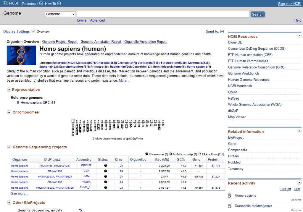Open the Clone DB resource link
303x212 pixels.
pos(235,42)
